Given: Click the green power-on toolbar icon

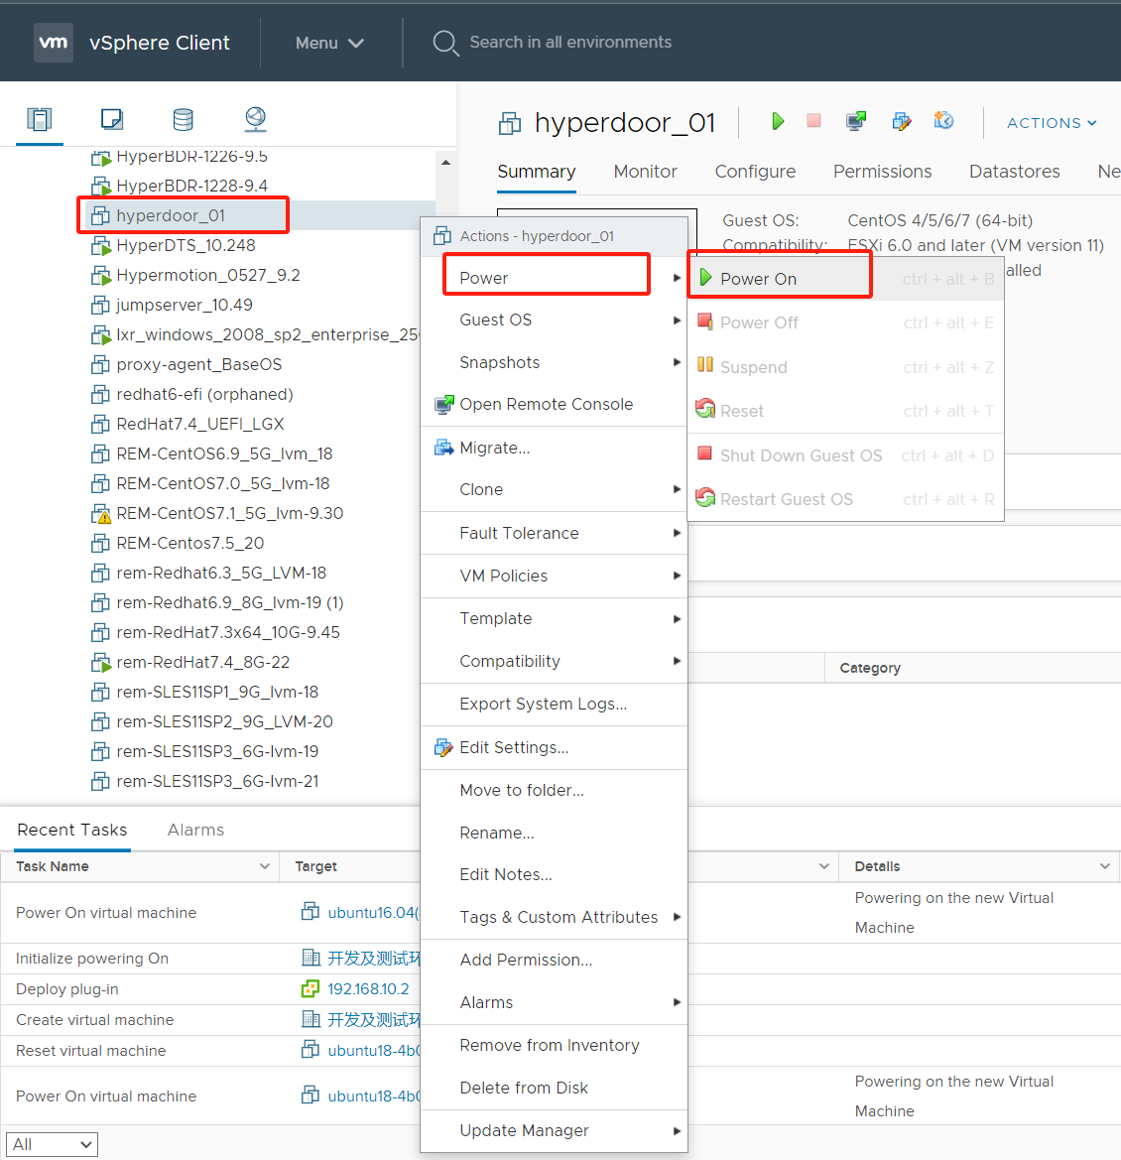Looking at the screenshot, I should coord(777,121).
